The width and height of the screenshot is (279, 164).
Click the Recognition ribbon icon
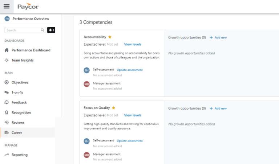coord(7,112)
